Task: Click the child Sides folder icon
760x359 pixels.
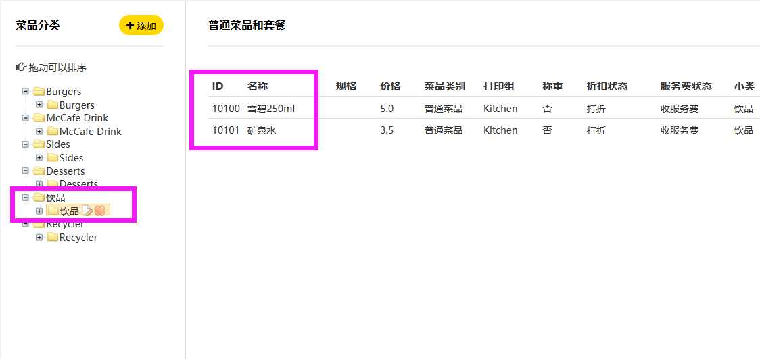Action: pyautogui.click(x=52, y=157)
